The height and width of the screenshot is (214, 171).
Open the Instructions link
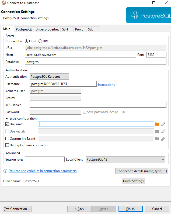point(106,85)
